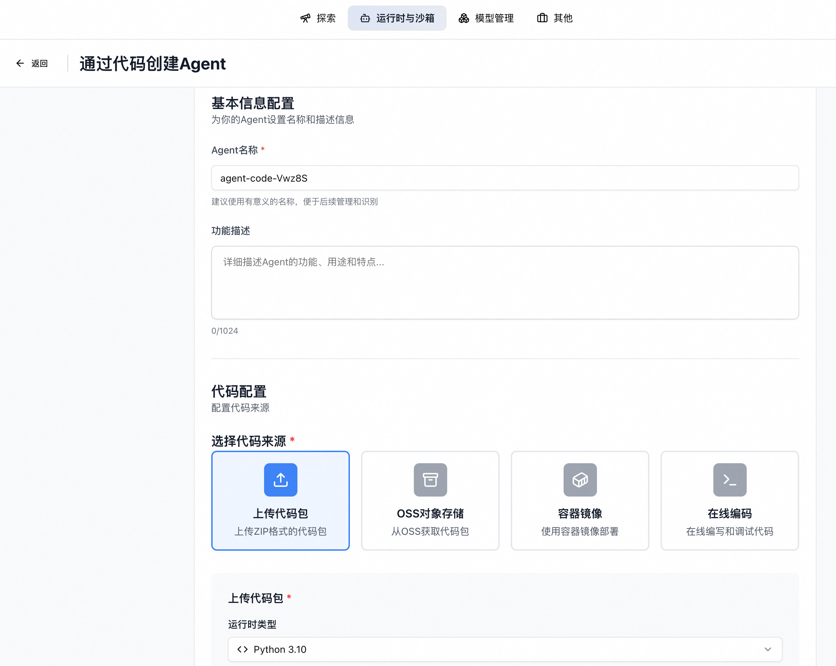The image size is (836, 666).
Task: Click the robot icon for 运行时与沙箱
Action: (365, 18)
